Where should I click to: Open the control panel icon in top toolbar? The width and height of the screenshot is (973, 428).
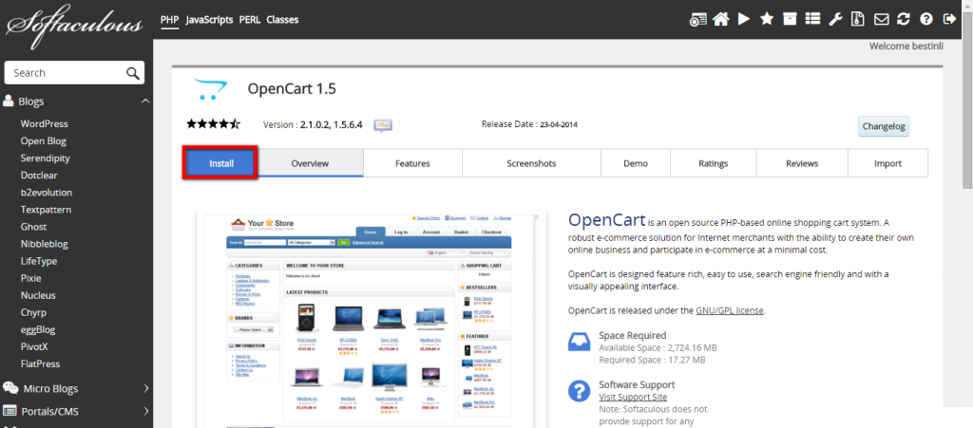click(698, 19)
